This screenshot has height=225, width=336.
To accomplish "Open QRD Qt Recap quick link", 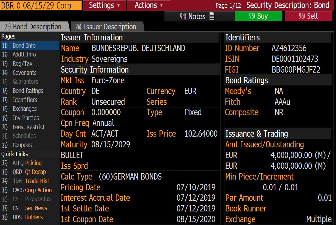I will (x=29, y=172).
